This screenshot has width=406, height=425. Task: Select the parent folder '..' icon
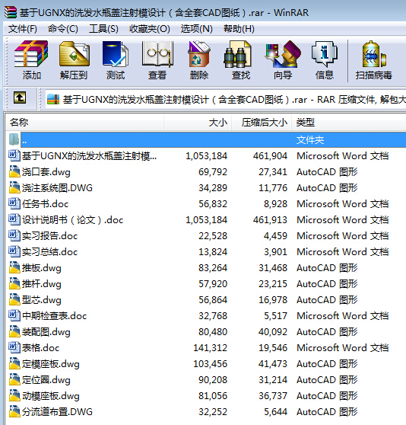(14, 139)
